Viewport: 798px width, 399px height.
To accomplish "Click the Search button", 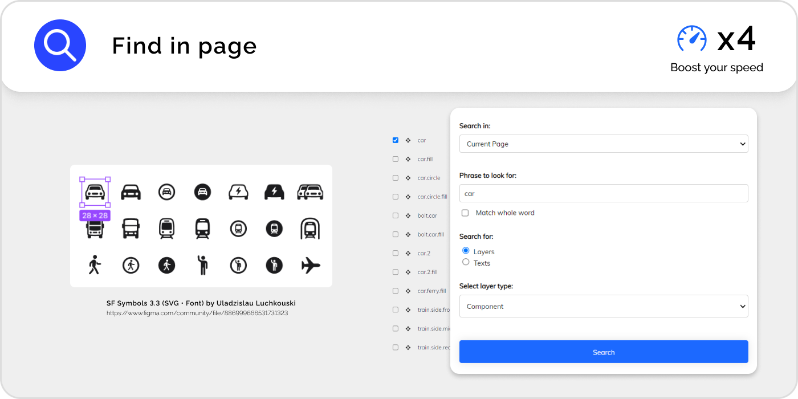I will click(604, 352).
